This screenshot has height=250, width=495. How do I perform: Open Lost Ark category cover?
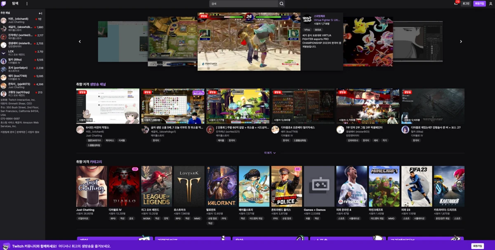tap(189, 186)
